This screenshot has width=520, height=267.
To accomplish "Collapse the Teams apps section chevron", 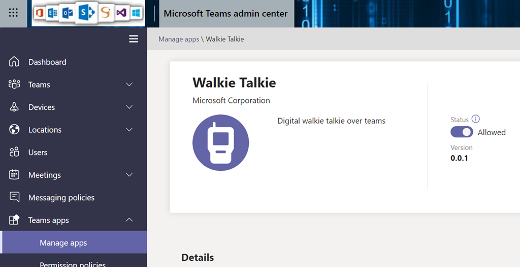I will (x=129, y=220).
